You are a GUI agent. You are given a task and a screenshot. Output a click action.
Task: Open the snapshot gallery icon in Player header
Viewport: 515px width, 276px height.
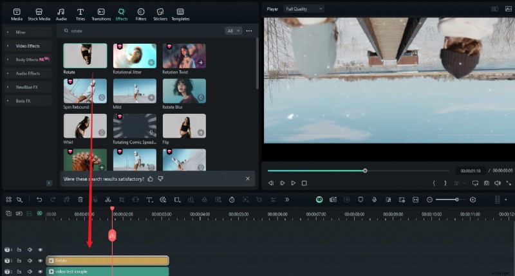click(x=509, y=9)
